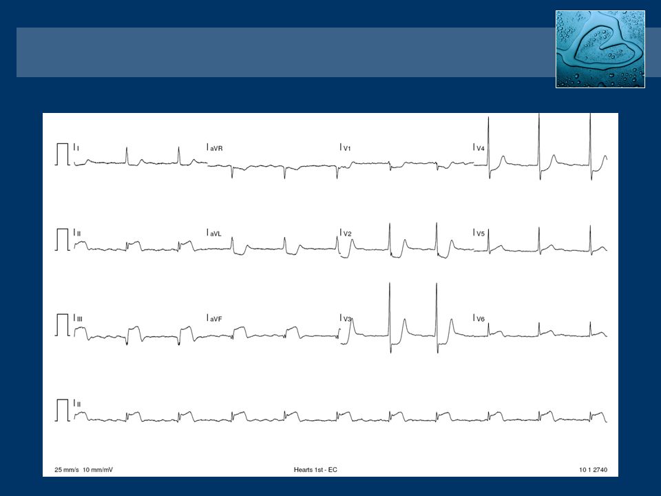Select the "10 mm/mV" gain text

pos(98,470)
